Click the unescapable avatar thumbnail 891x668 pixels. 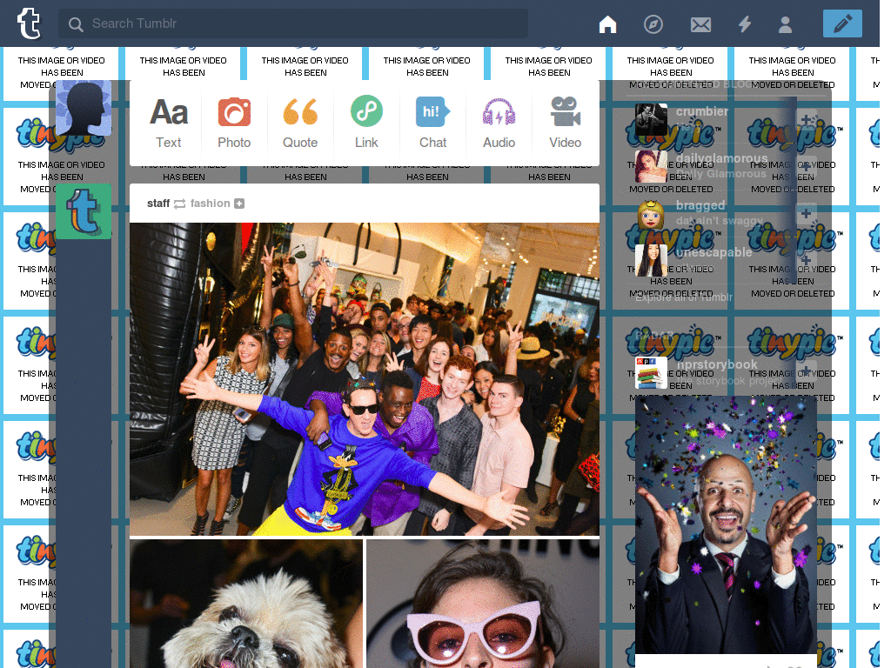click(651, 260)
